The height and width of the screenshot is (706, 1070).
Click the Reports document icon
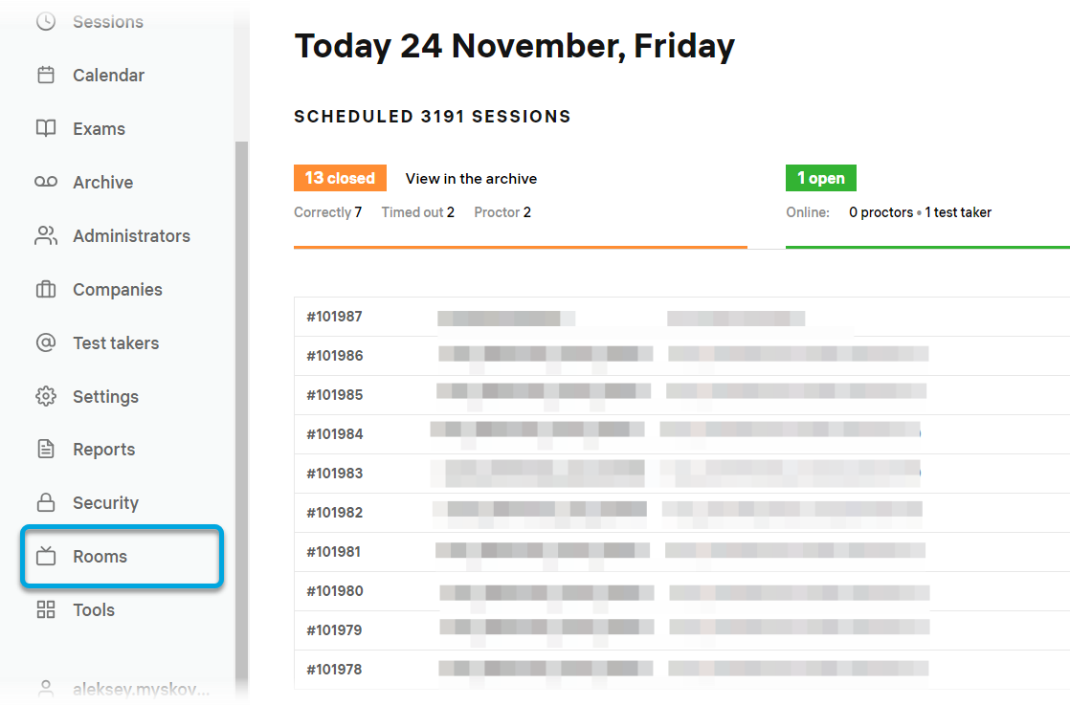coord(46,450)
